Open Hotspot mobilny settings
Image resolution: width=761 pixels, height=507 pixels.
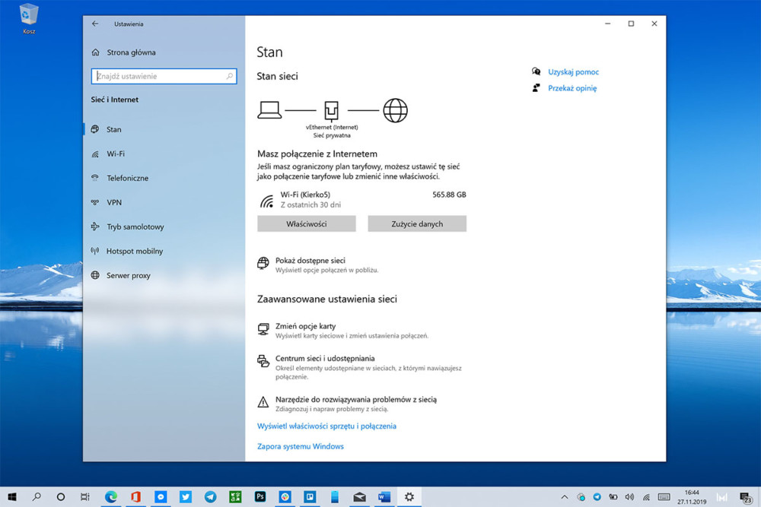pos(164,251)
